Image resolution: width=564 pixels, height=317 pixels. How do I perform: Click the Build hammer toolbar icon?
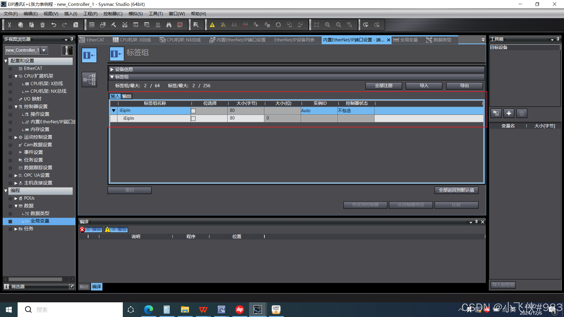coord(114,25)
